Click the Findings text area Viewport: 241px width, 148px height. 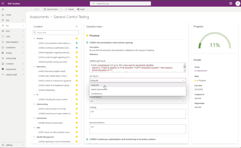click(x=138, y=114)
